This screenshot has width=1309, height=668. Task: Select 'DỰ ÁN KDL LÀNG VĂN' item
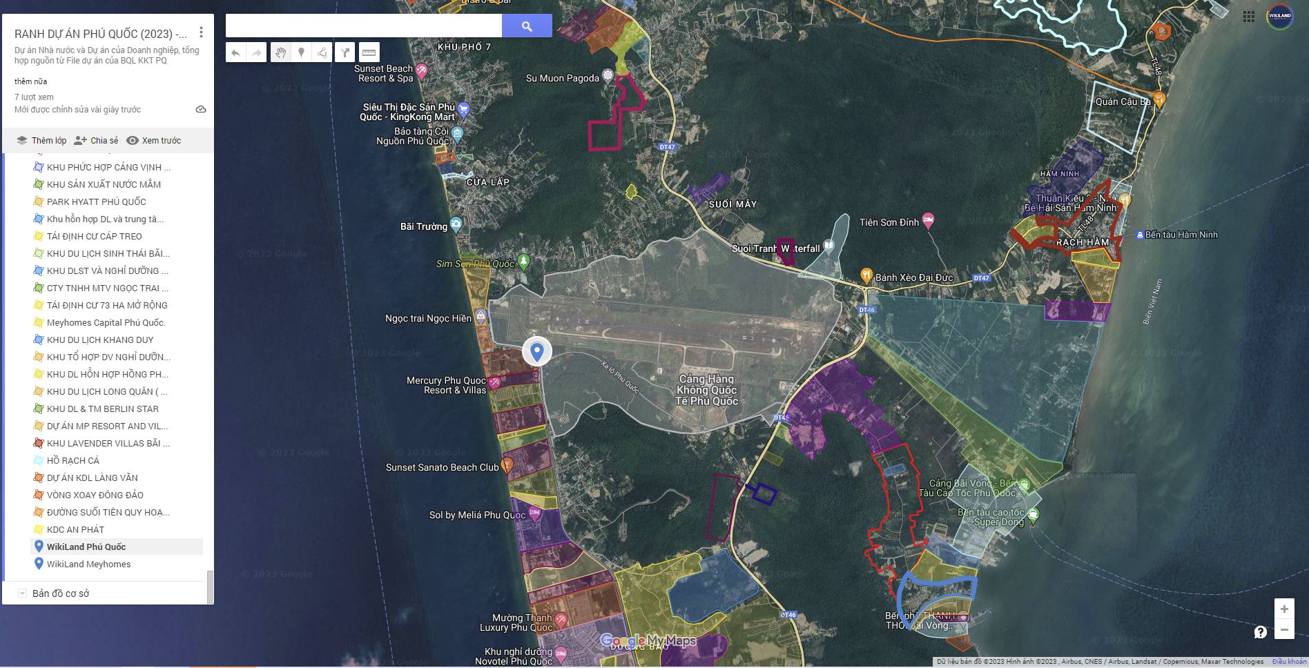(93, 478)
